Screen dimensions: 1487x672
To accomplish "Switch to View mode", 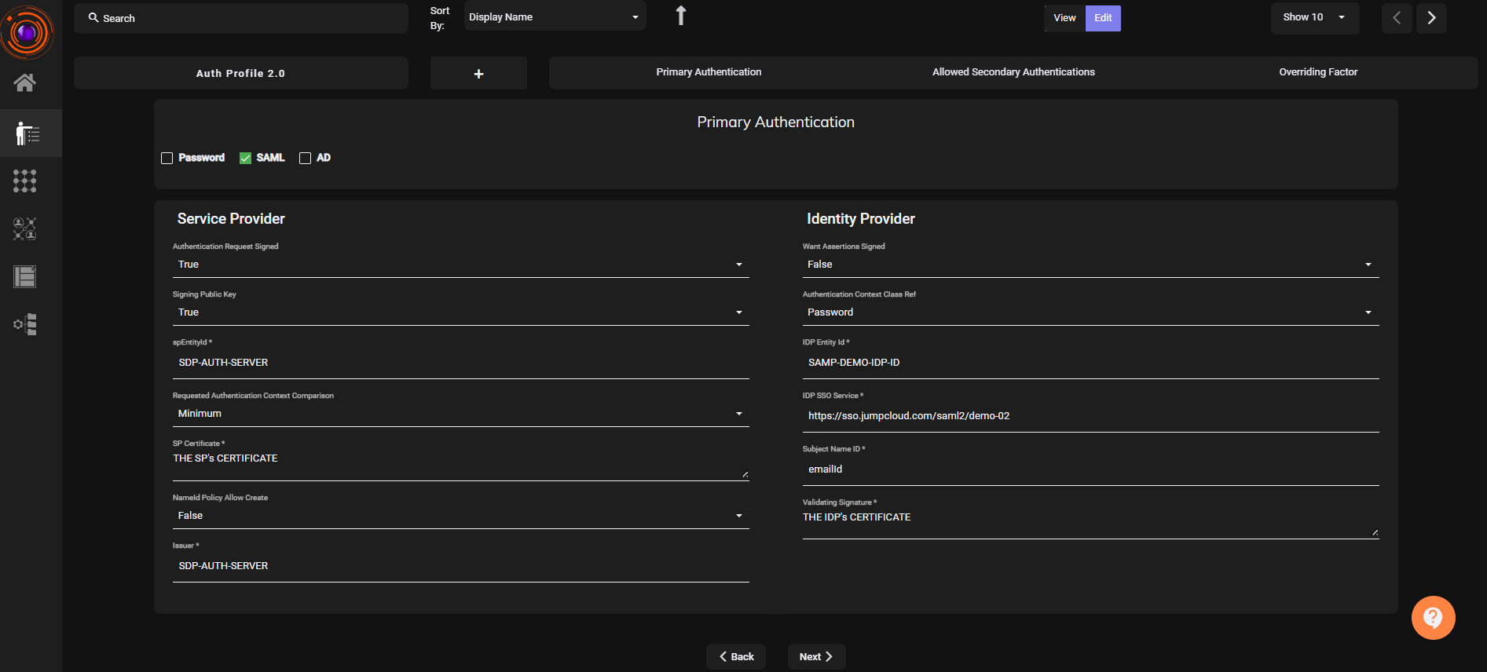I will pyautogui.click(x=1064, y=18).
